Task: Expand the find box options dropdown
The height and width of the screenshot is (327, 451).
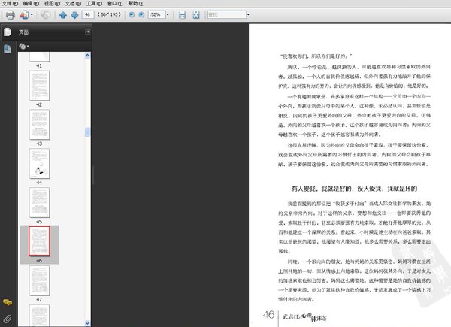Action: coord(249,14)
